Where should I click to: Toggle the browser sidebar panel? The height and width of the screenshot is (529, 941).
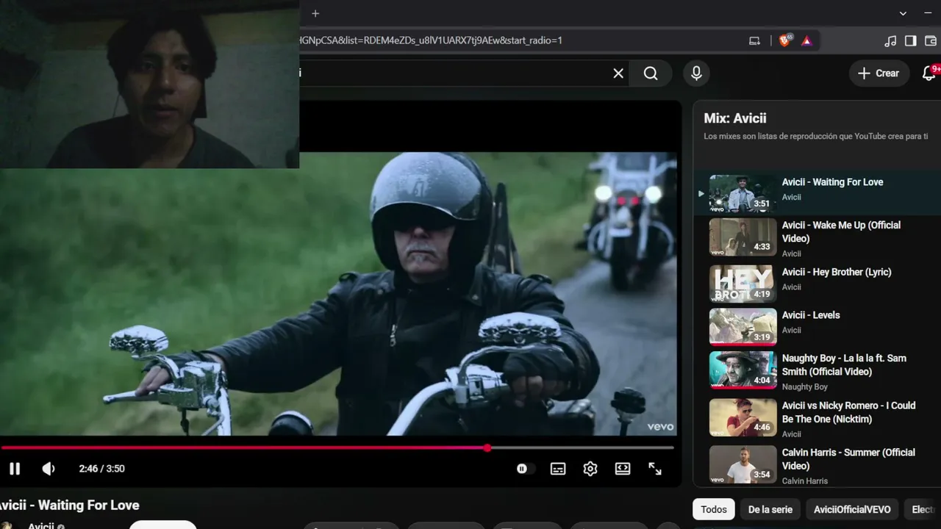coord(910,40)
